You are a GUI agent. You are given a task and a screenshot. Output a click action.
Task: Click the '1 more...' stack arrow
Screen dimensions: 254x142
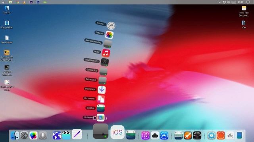pyautogui.click(x=111, y=26)
